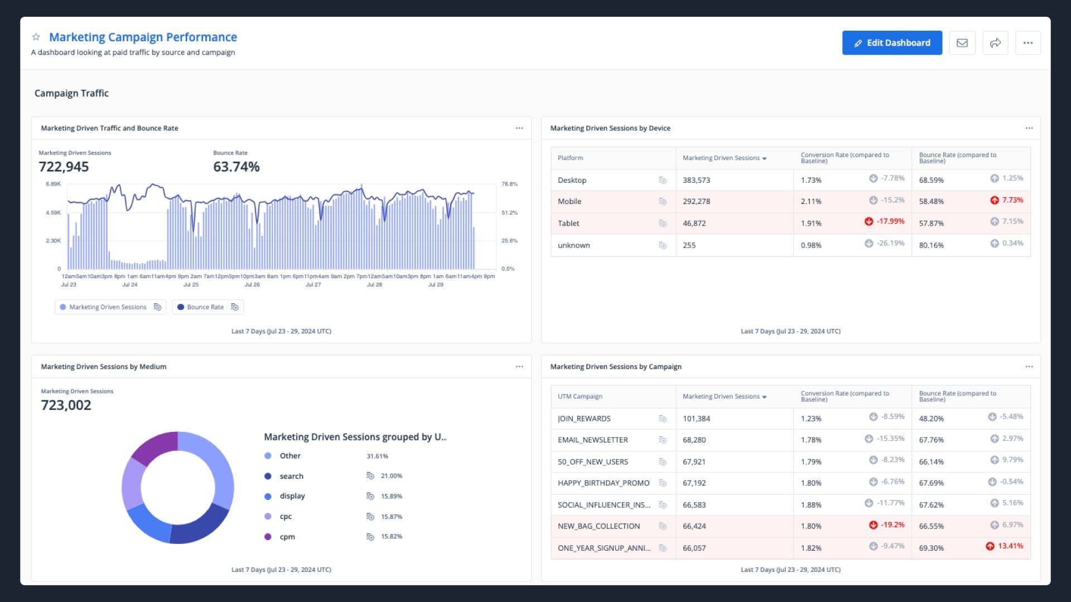Click the explore icon next to NEW_BAG_COLLECTION
Viewport: 1071px width, 602px height.
(662, 526)
